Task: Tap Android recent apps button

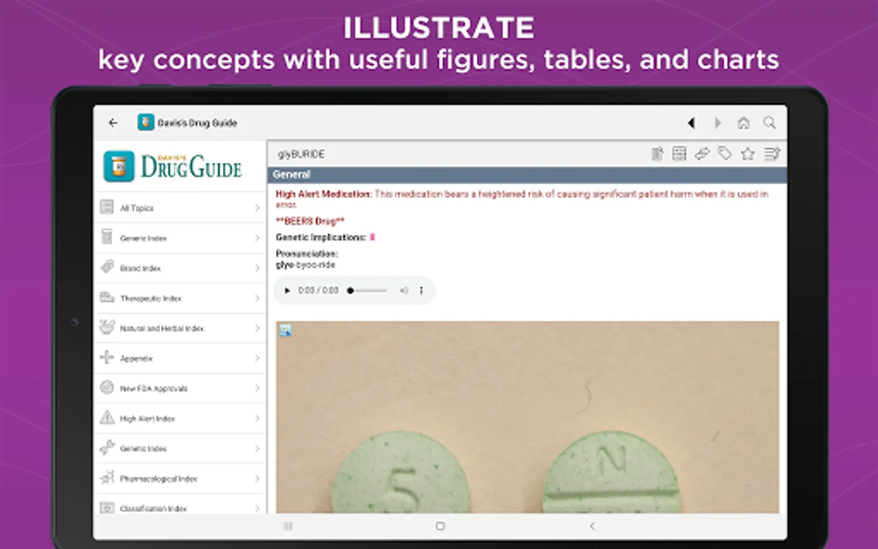Action: pos(288,526)
